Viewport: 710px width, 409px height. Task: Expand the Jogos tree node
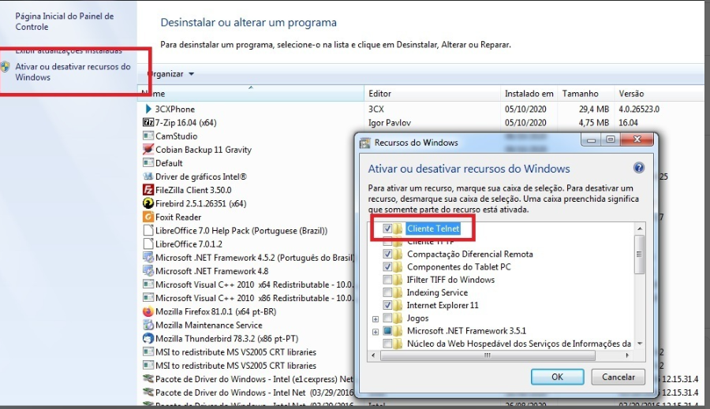coord(376,319)
